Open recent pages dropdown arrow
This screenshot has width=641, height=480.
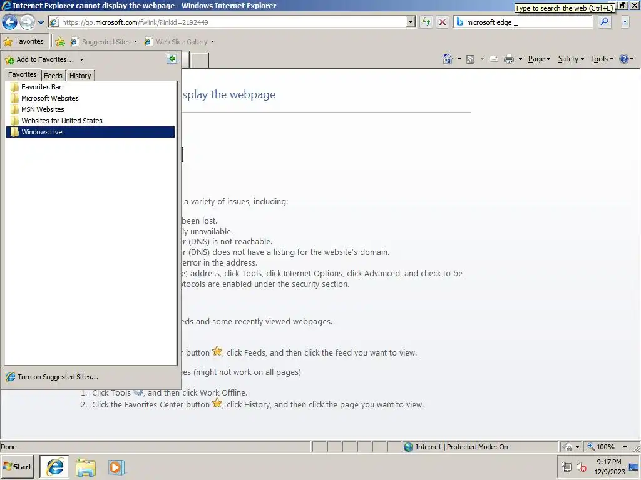[41, 22]
